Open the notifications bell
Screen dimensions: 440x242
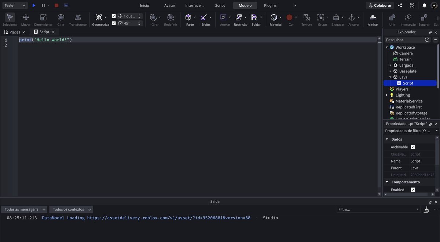point(424,5)
